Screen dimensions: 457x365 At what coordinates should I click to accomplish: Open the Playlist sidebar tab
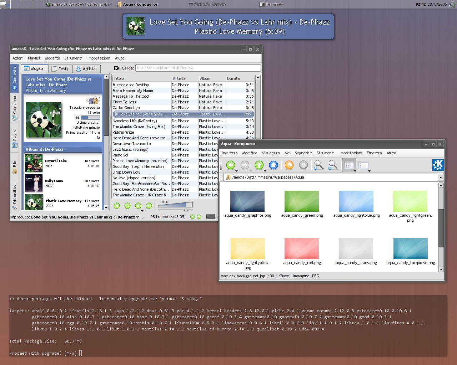point(15,137)
